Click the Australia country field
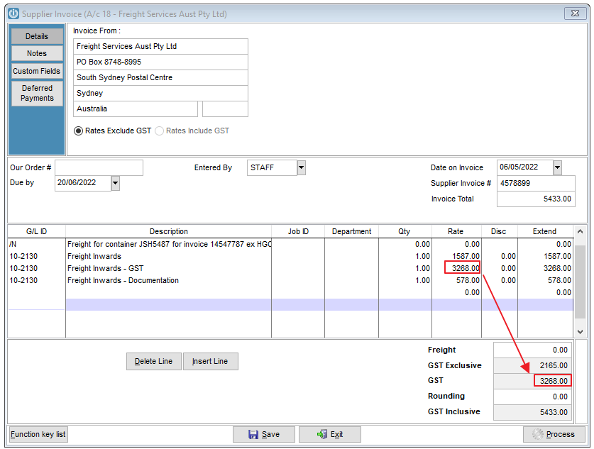The width and height of the screenshot is (594, 449). click(136, 109)
